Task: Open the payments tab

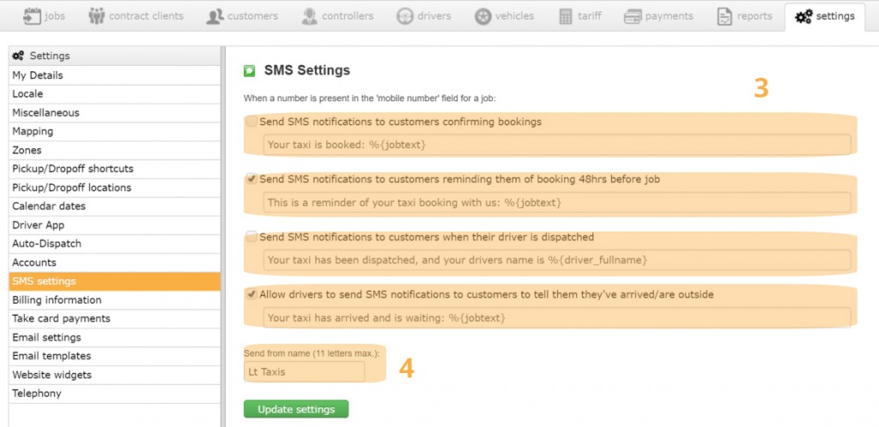Action: [x=659, y=17]
